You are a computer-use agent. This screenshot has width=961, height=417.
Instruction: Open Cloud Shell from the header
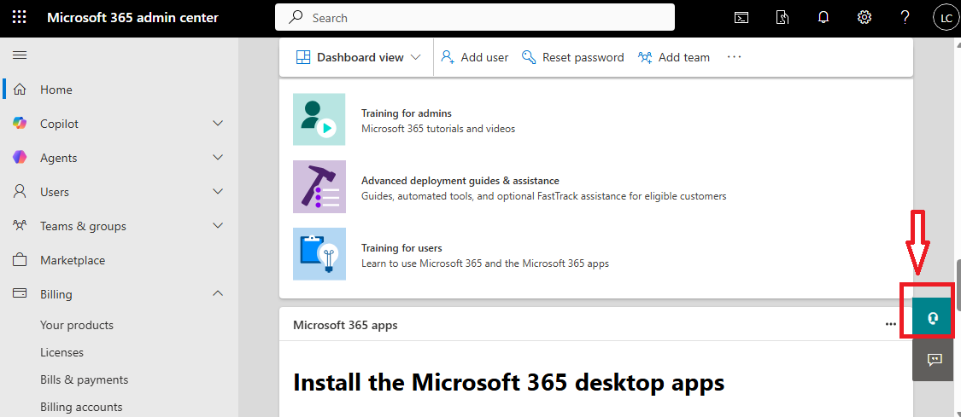coord(741,18)
